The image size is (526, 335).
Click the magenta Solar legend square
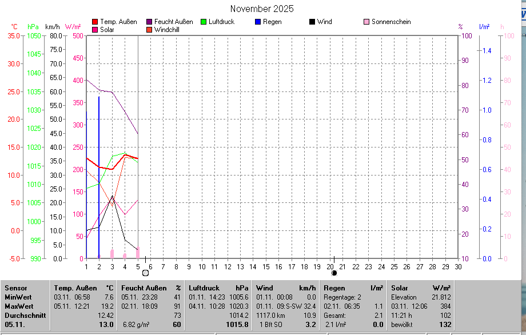tap(95, 29)
